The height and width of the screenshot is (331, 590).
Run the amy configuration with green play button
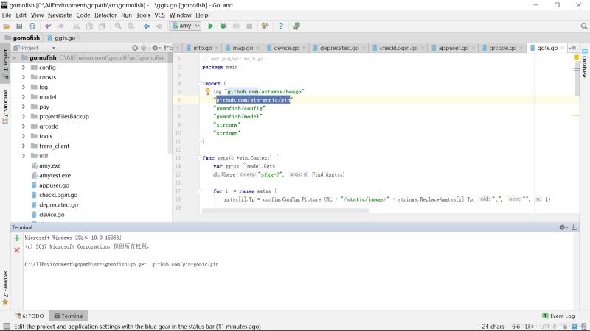[x=211, y=26]
